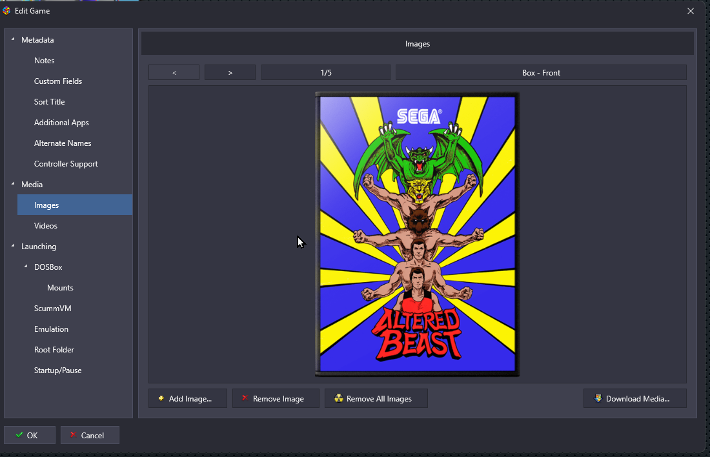Open the Startup/Pause page
The image size is (710, 457).
(58, 370)
